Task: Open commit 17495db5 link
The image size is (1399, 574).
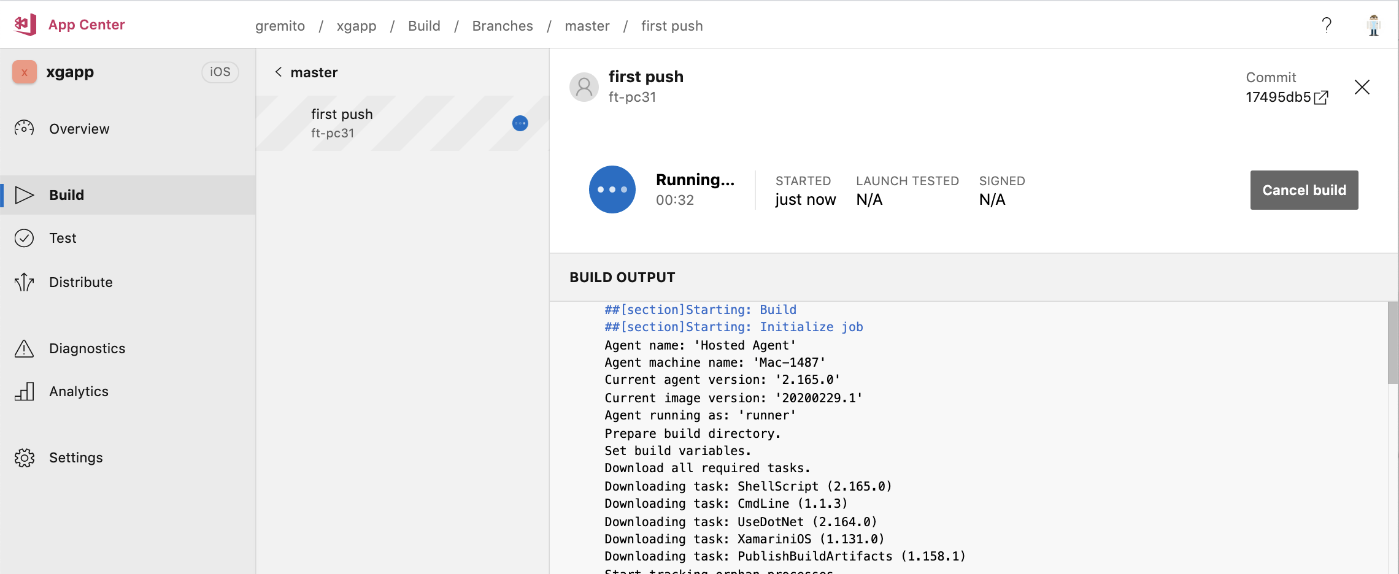Action: [x=1278, y=98]
